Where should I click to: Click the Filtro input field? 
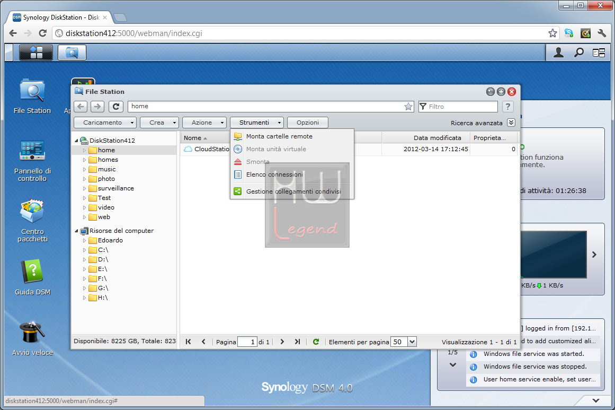coord(458,107)
